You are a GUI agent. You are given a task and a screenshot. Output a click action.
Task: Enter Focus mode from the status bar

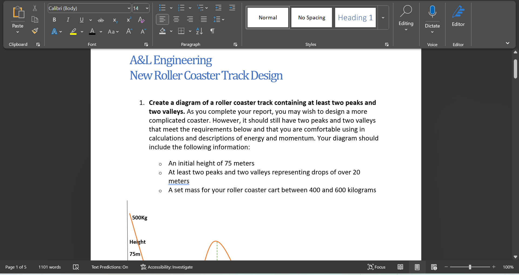377,267
